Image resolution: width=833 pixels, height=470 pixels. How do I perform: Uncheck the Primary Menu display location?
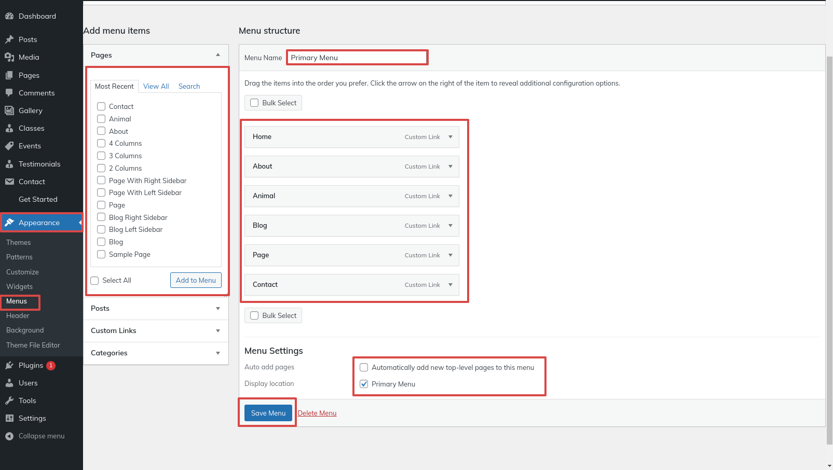(364, 384)
